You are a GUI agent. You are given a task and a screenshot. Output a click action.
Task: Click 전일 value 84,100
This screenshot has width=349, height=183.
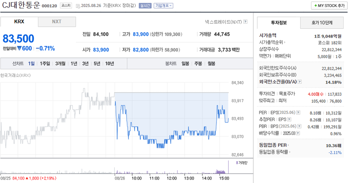click(x=101, y=35)
